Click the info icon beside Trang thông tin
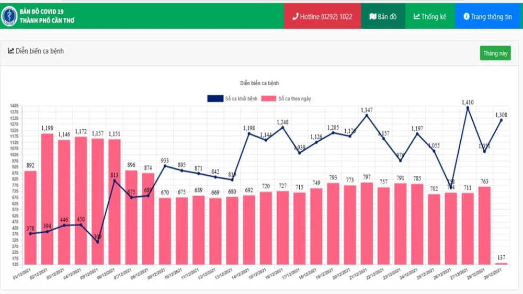 [466, 17]
